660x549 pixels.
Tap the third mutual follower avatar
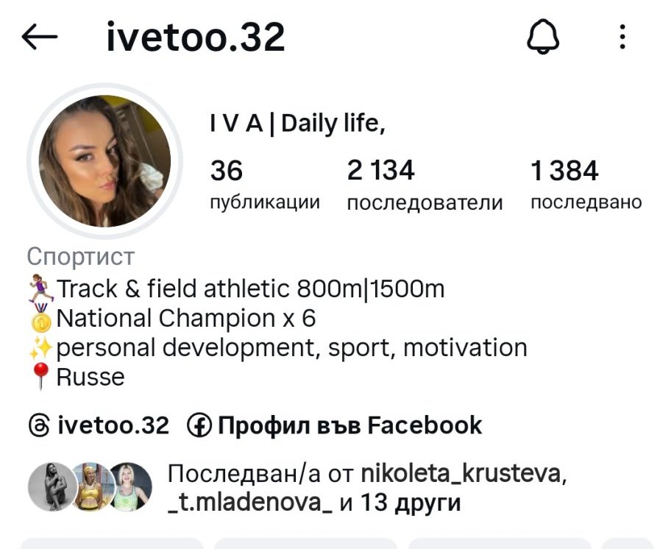[x=128, y=487]
